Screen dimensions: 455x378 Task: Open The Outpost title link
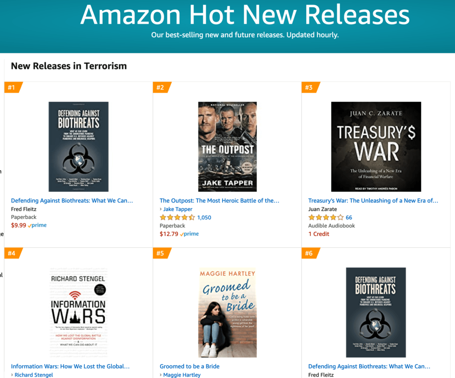(x=220, y=201)
